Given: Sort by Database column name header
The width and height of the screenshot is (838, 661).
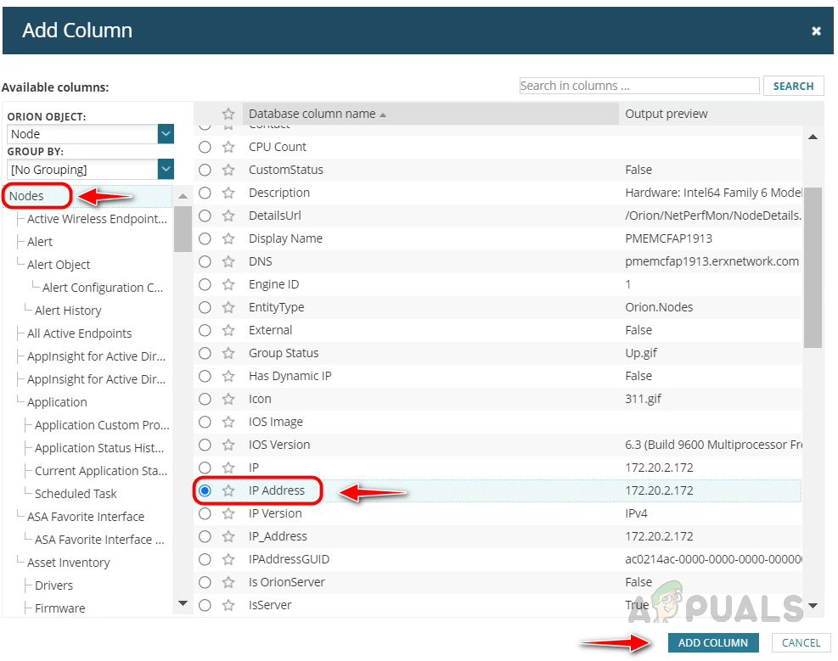Looking at the screenshot, I should 430,114.
